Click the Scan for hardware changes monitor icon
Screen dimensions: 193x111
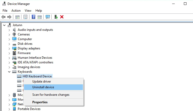click(x=47, y=17)
